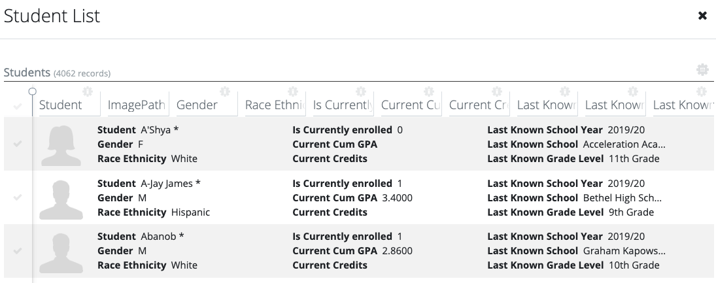Click gear icon above Gender column
The image size is (716, 283).
pyautogui.click(x=225, y=92)
